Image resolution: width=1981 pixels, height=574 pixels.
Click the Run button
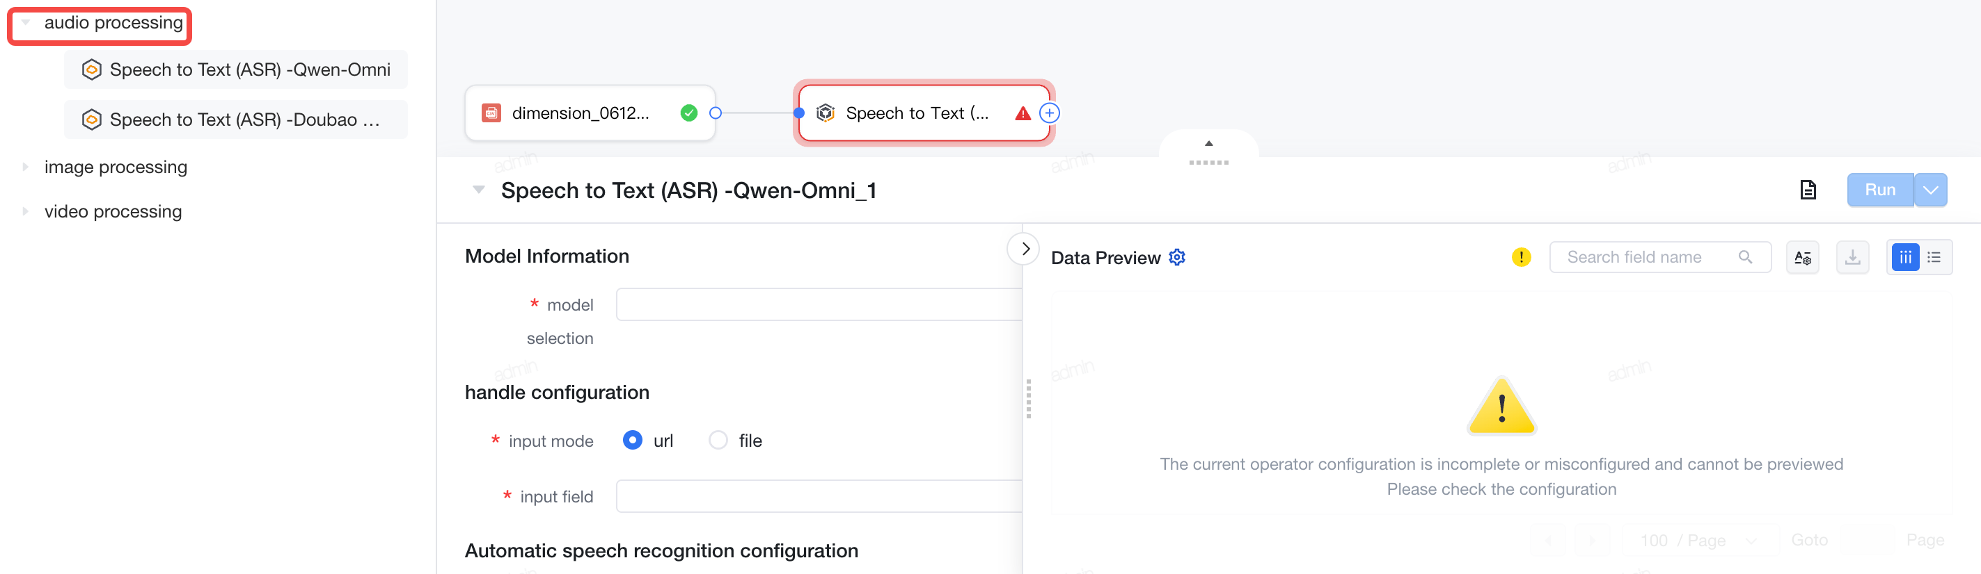tap(1879, 190)
